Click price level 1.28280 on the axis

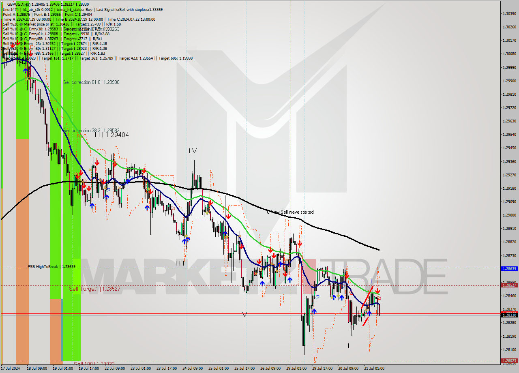coord(509,323)
